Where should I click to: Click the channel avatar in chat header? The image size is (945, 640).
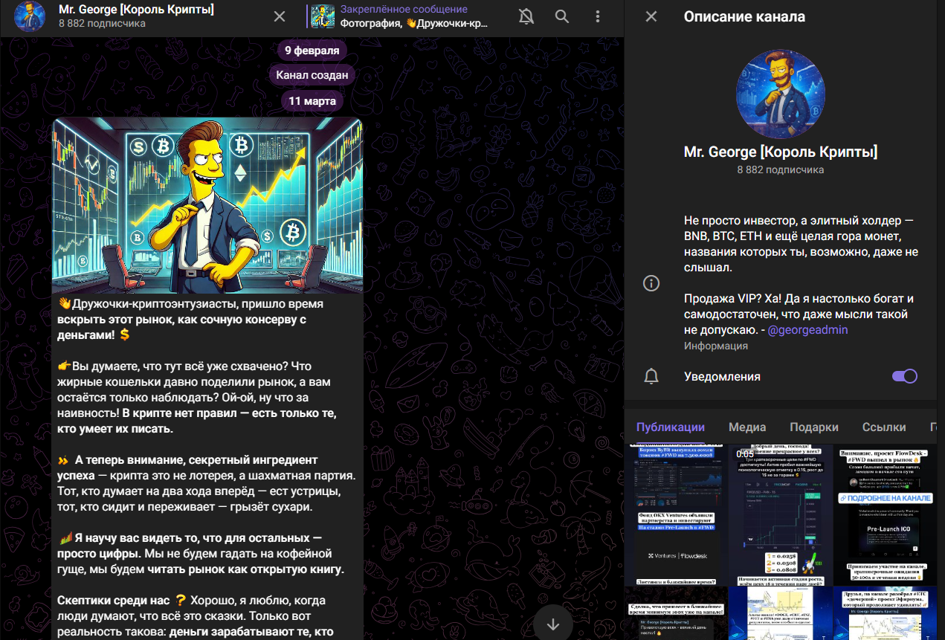click(x=30, y=16)
